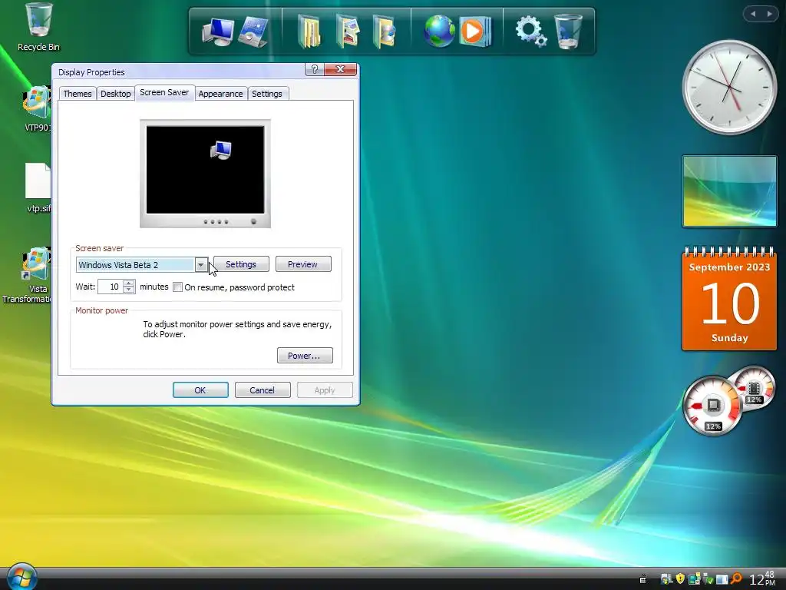Image resolution: width=786 pixels, height=590 pixels.
Task: Click the screen saver monitor preview
Action: click(205, 173)
